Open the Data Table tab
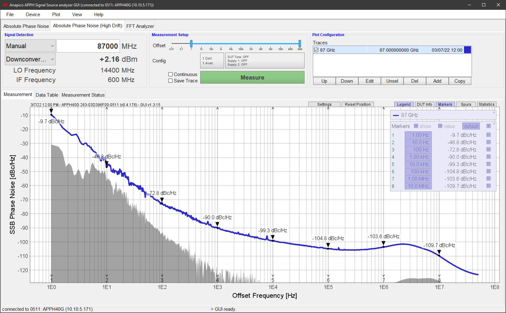Screen dimensions: 506x313 click(47, 95)
